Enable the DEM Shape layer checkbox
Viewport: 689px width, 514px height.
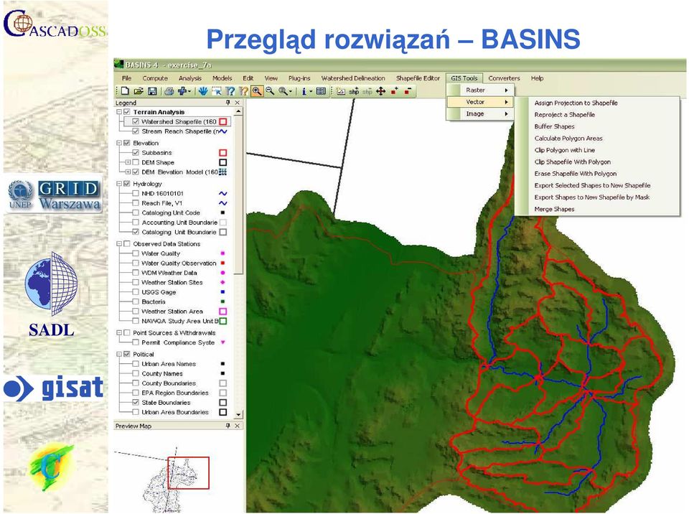coord(136,162)
